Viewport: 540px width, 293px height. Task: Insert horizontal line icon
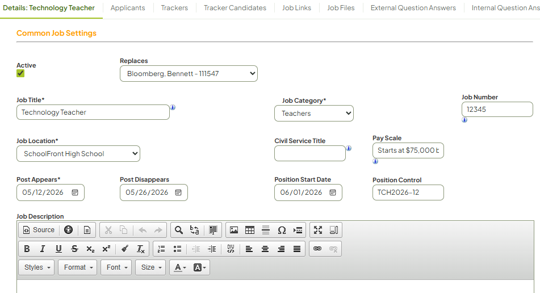click(x=266, y=230)
